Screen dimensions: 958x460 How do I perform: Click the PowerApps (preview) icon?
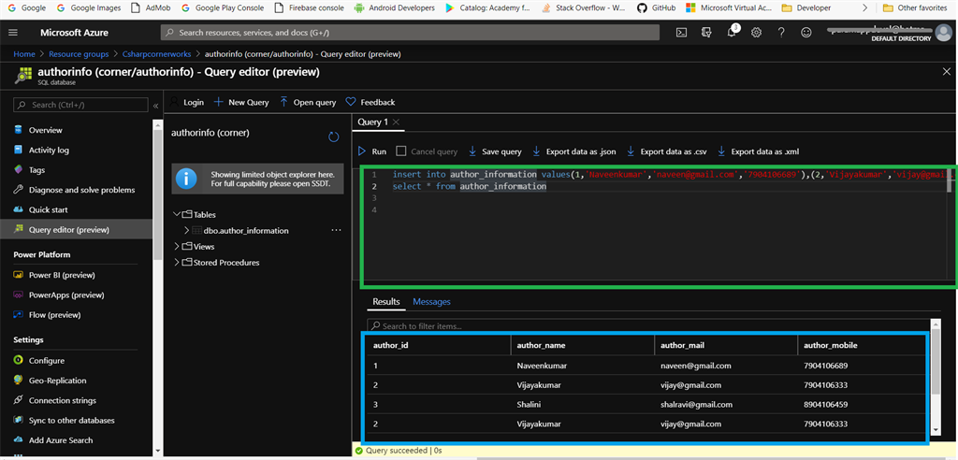[x=19, y=295]
